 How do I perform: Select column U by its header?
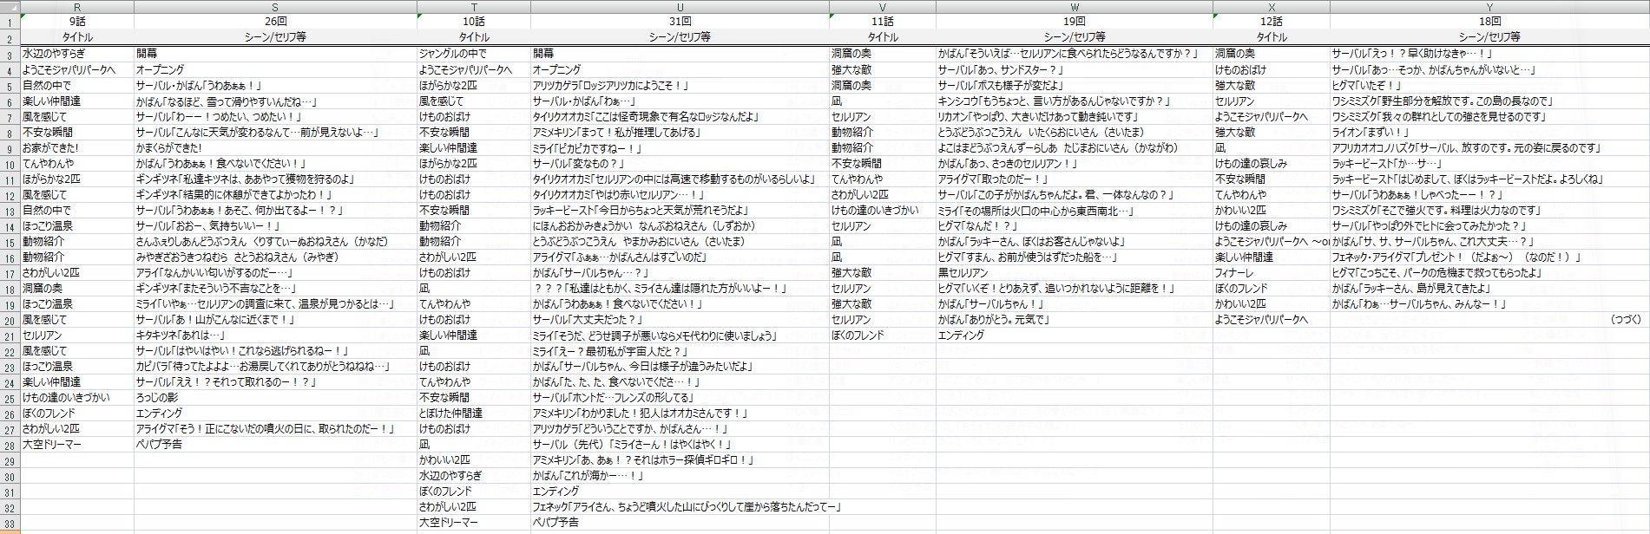680,6
